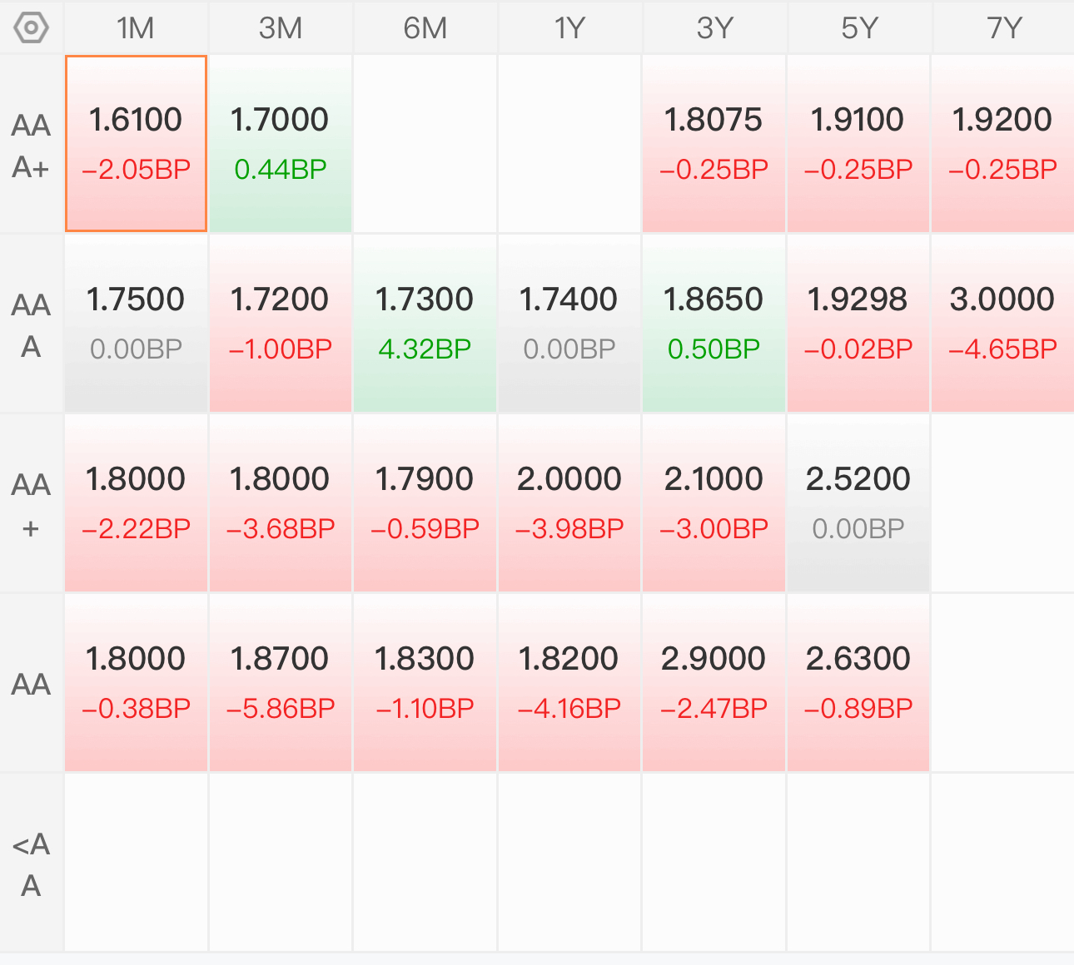1074x965 pixels.
Task: Select the 7Y column header
Action: click(x=1003, y=28)
